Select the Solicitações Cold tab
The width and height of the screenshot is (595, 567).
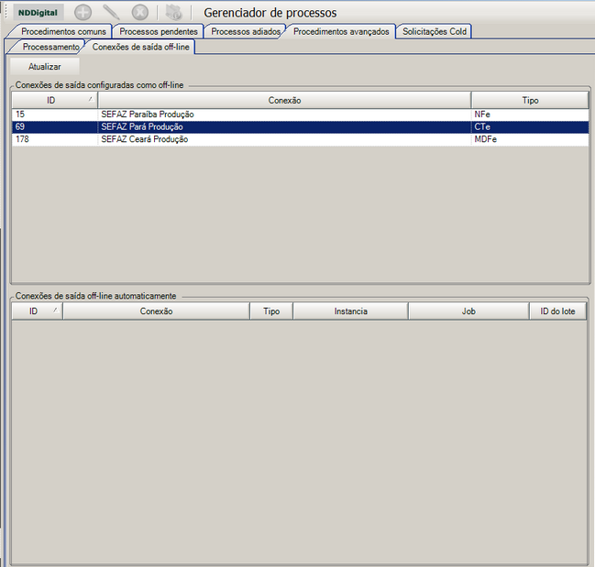tap(435, 31)
